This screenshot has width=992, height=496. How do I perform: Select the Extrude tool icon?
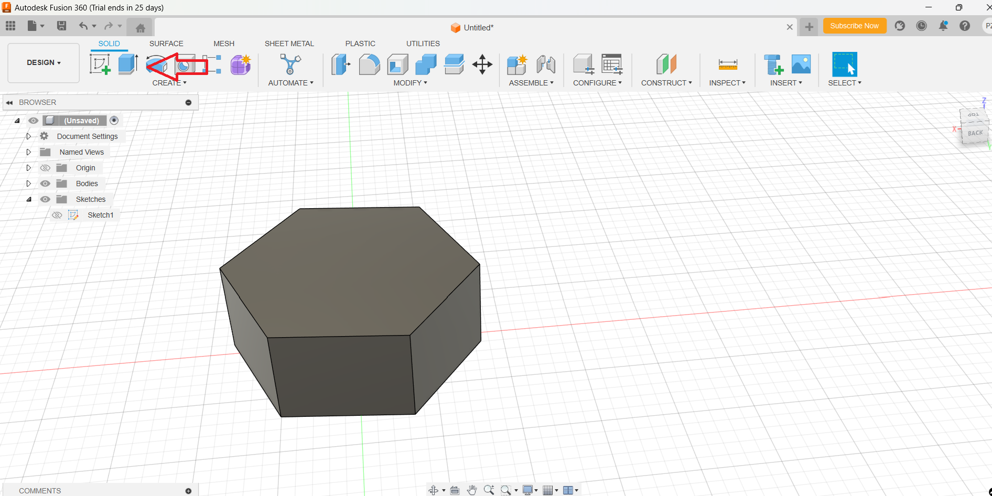point(127,64)
